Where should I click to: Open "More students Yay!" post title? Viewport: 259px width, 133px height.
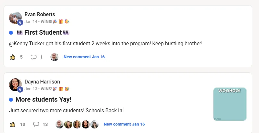[43, 99]
